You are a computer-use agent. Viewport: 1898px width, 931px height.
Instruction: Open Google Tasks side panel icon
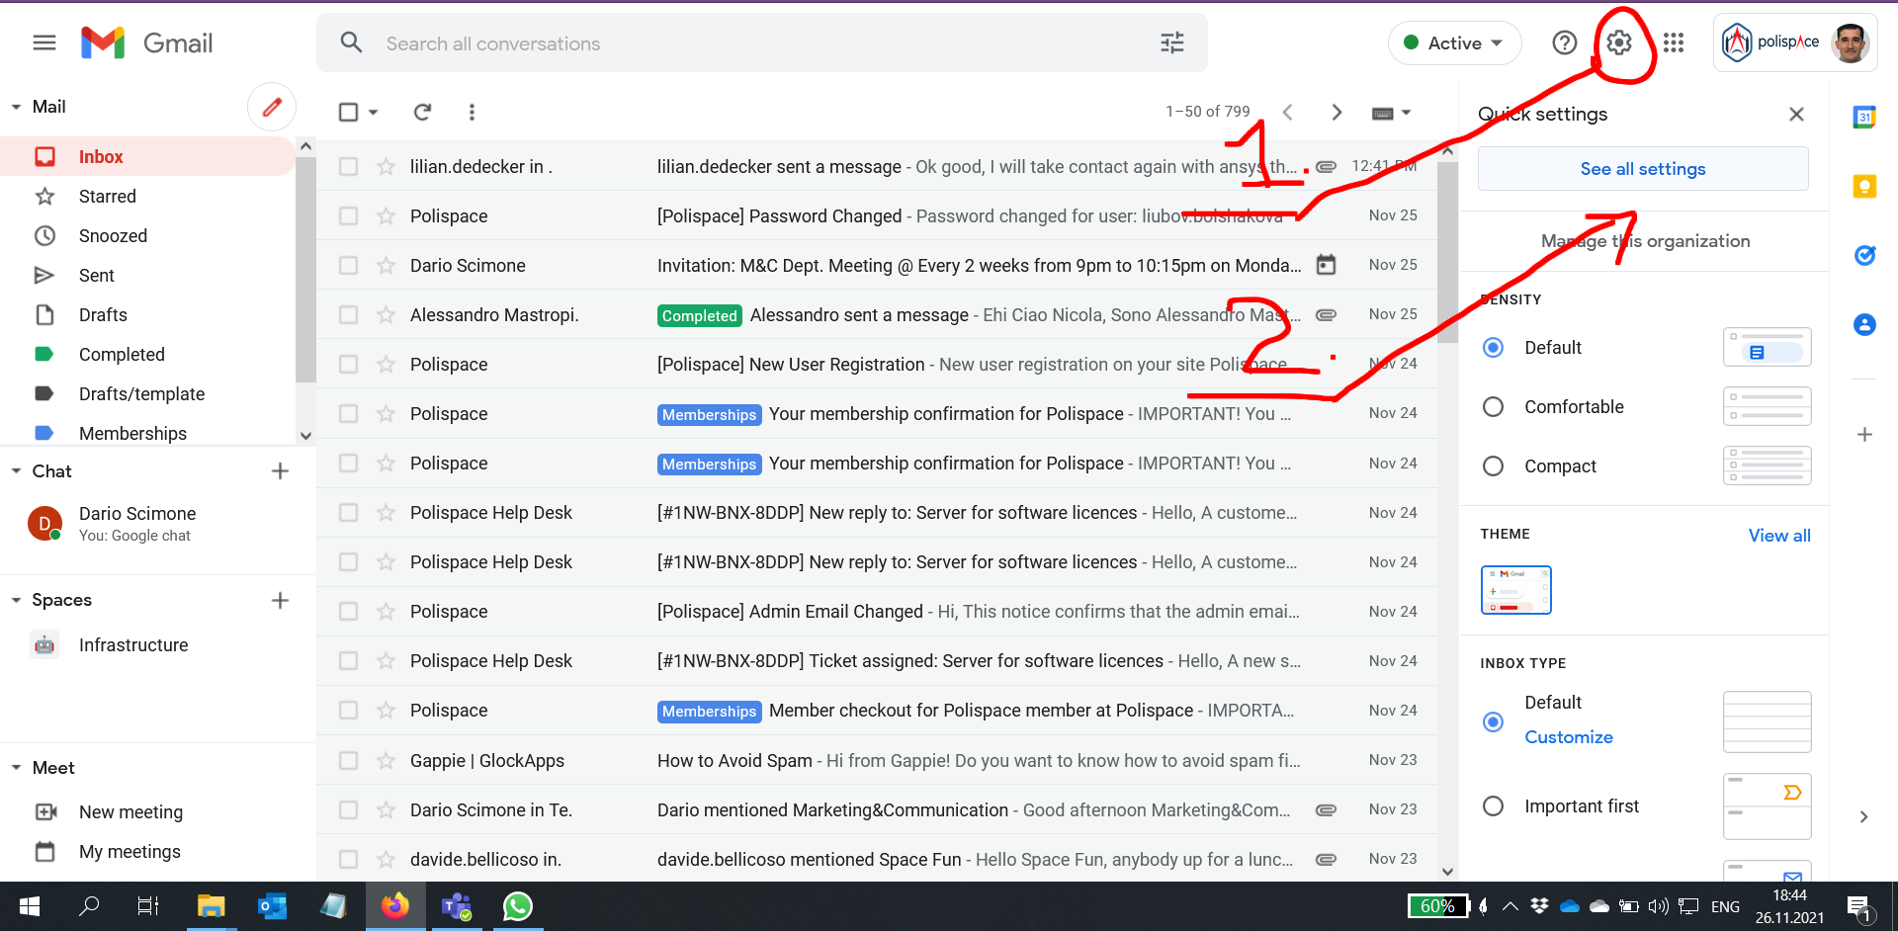(x=1864, y=255)
